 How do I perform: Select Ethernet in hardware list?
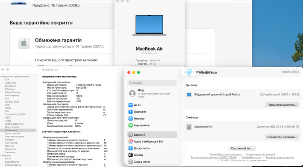pyautogui.click(x=10, y=89)
